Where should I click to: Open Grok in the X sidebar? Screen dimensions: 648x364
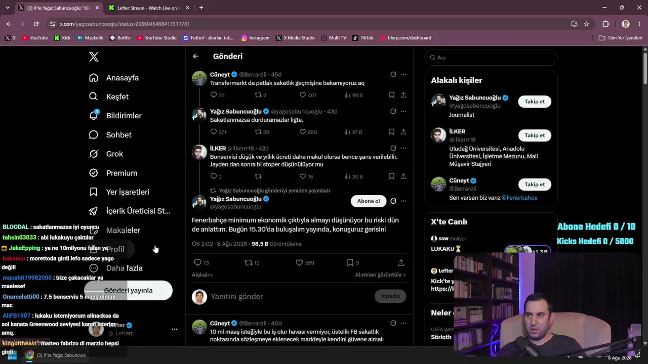(x=106, y=154)
